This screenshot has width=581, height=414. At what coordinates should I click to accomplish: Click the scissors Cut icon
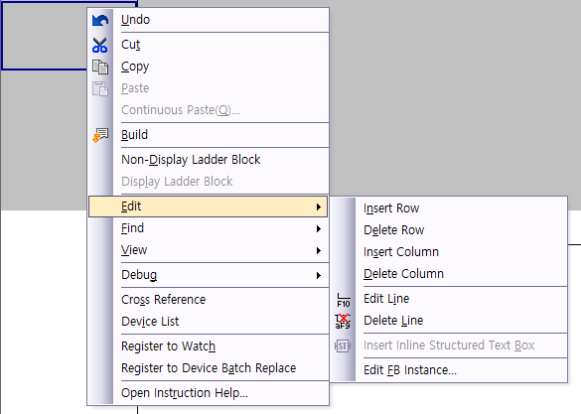pyautogui.click(x=100, y=46)
